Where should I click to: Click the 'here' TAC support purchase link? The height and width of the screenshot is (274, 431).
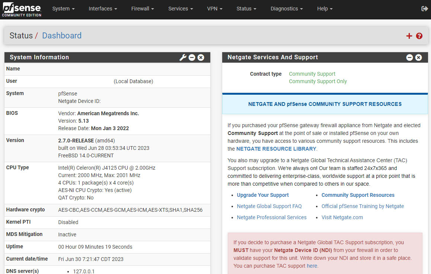click(312, 266)
